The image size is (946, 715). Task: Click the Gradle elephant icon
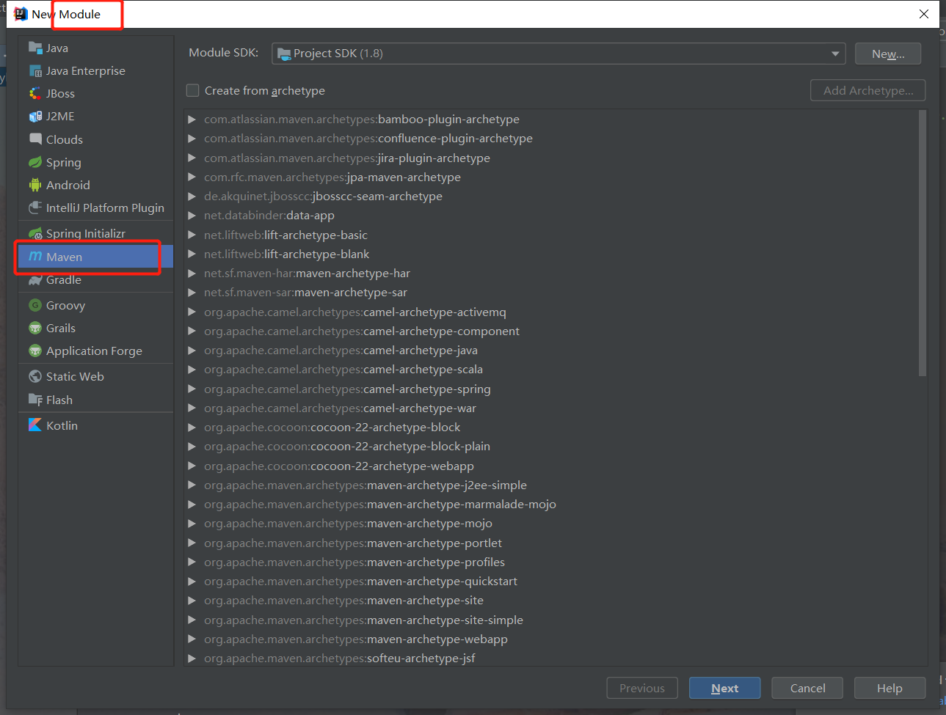pyautogui.click(x=35, y=279)
